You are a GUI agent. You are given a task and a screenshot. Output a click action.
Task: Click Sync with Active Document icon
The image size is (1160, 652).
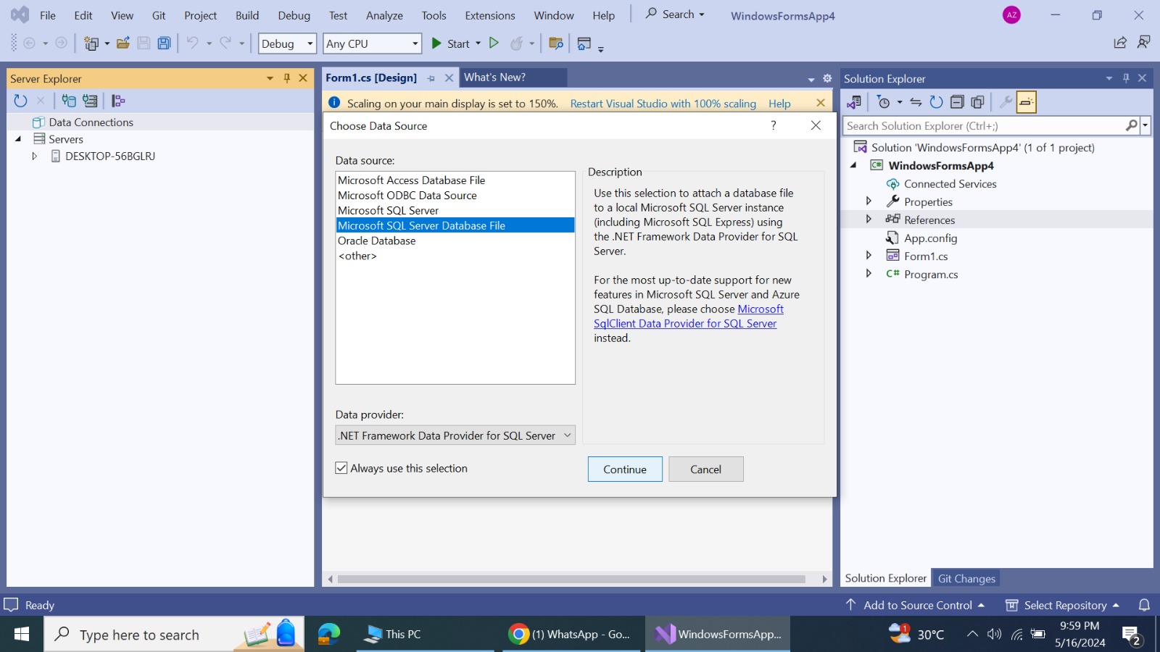(x=916, y=102)
